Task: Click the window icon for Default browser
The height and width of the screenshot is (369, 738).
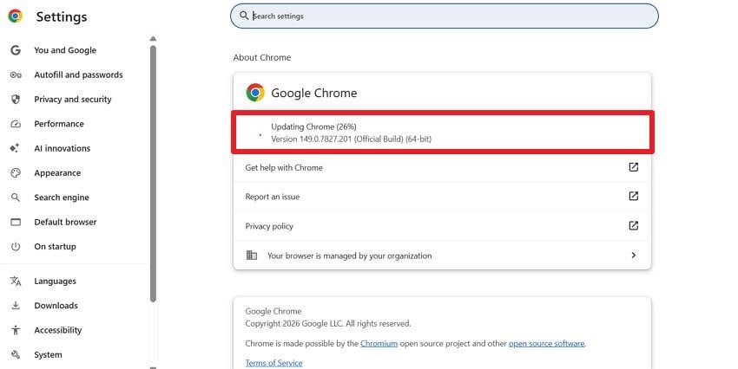Action: (x=16, y=222)
